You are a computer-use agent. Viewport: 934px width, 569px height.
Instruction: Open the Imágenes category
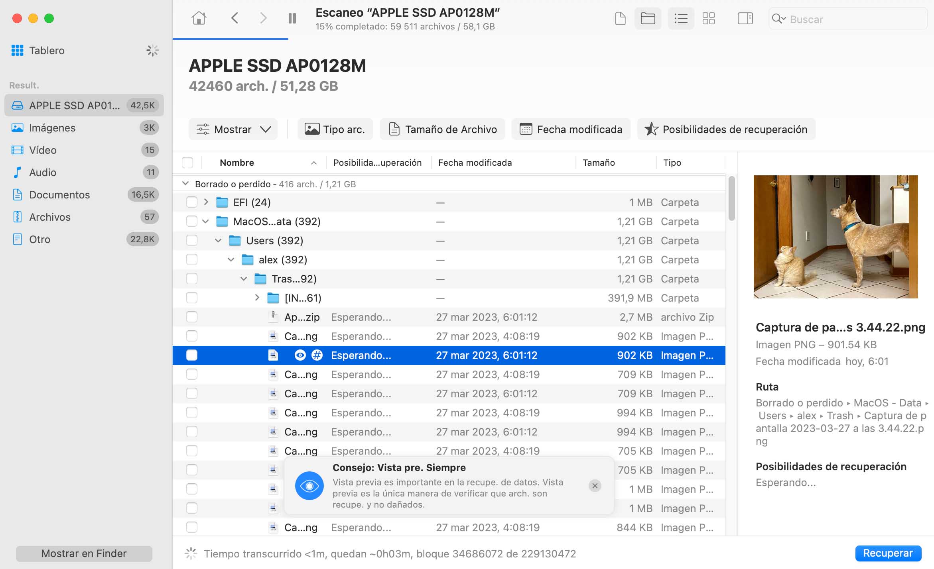click(x=84, y=128)
